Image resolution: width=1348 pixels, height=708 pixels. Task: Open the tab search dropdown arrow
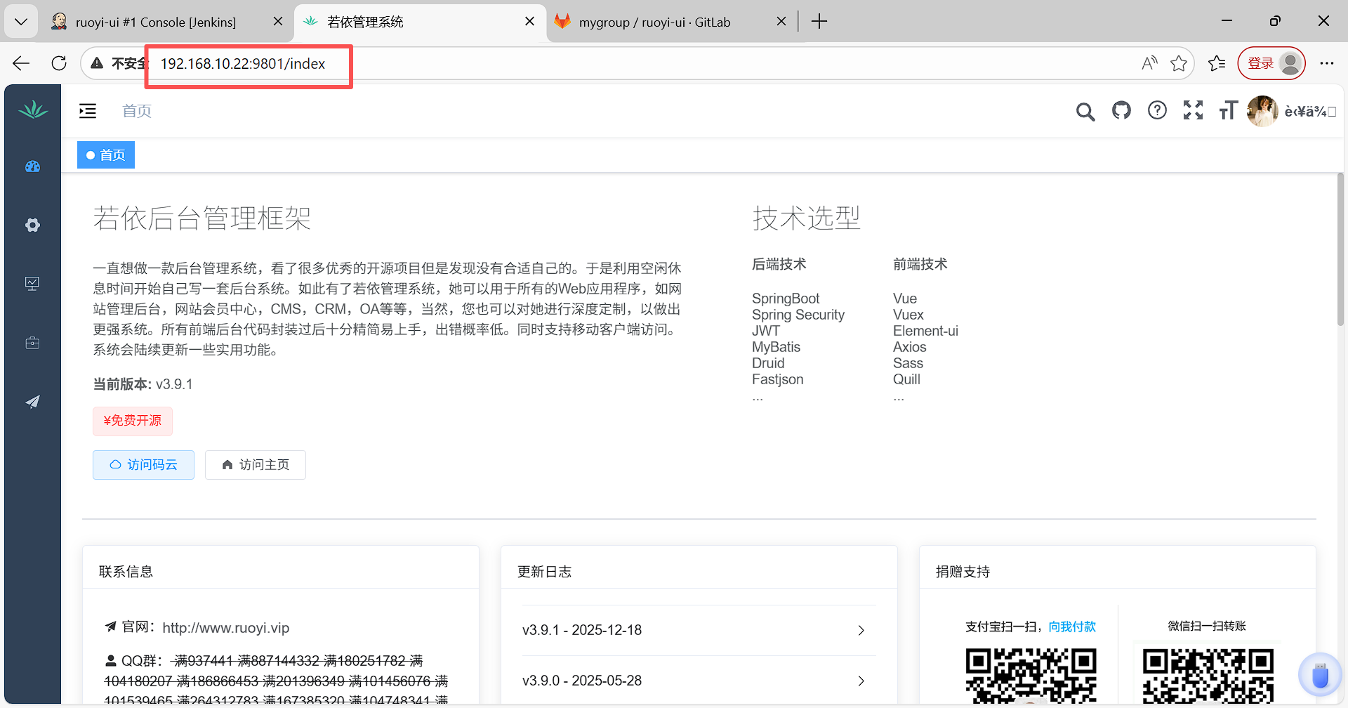point(21,22)
